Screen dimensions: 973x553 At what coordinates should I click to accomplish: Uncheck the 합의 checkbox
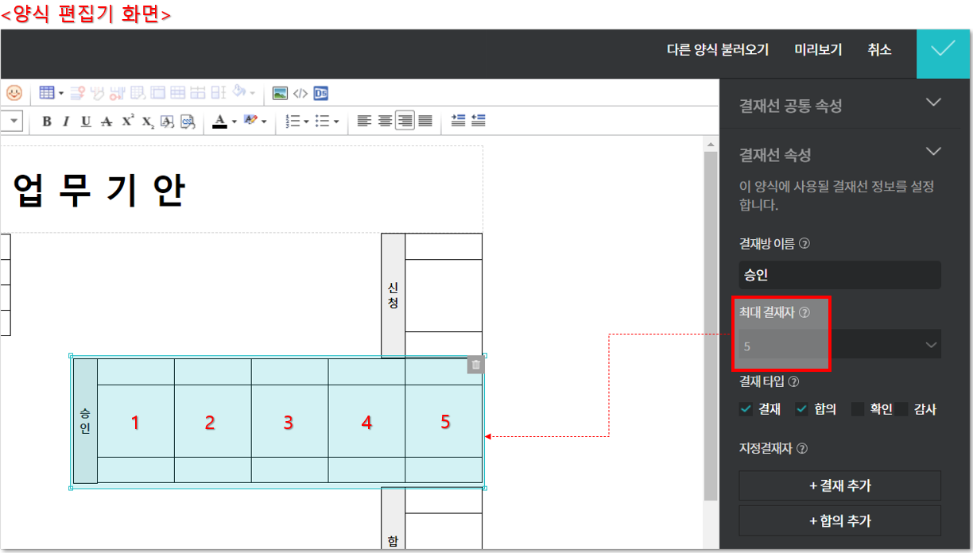pos(802,409)
